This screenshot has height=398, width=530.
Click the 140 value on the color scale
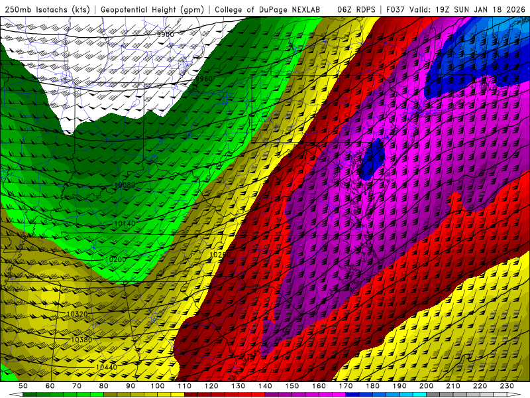coord(265,386)
